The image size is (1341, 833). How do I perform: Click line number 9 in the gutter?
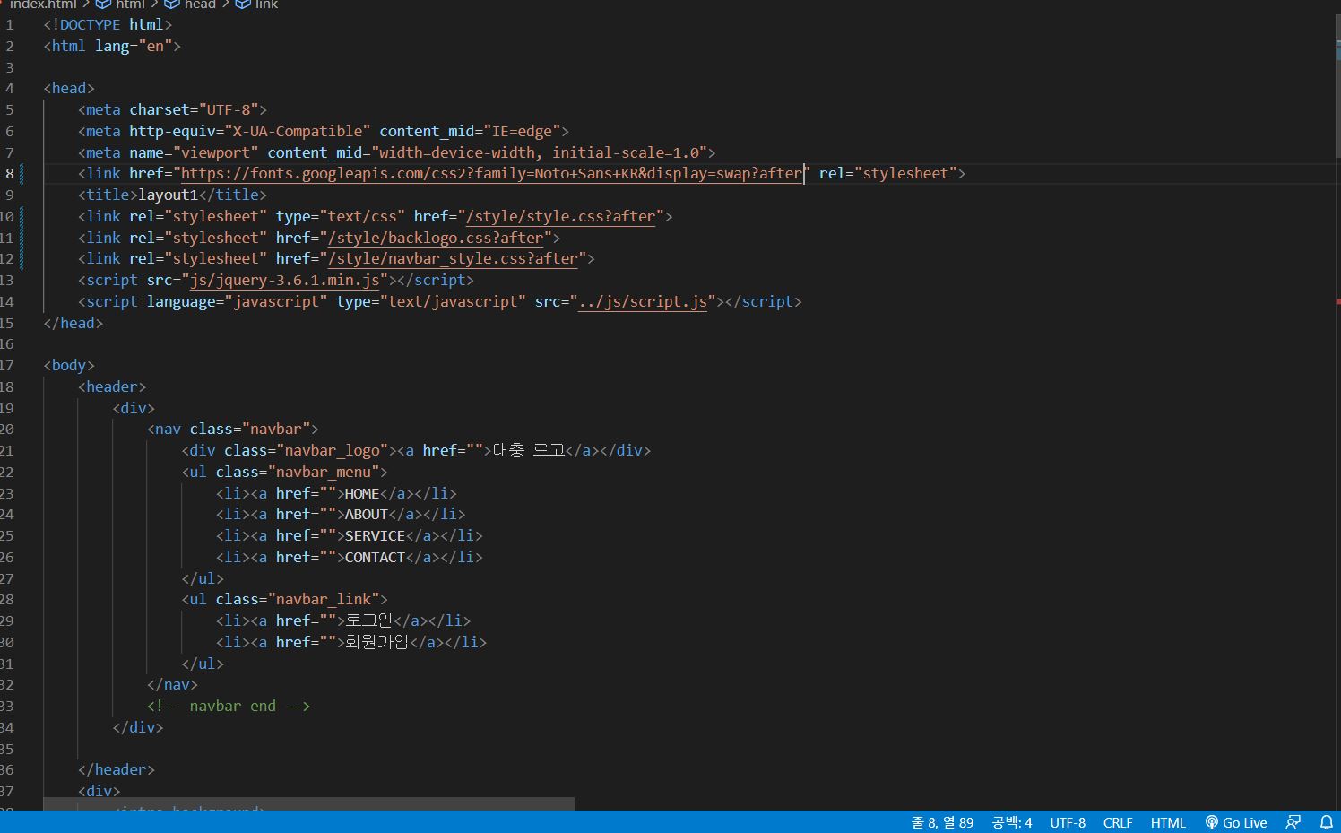pos(10,195)
